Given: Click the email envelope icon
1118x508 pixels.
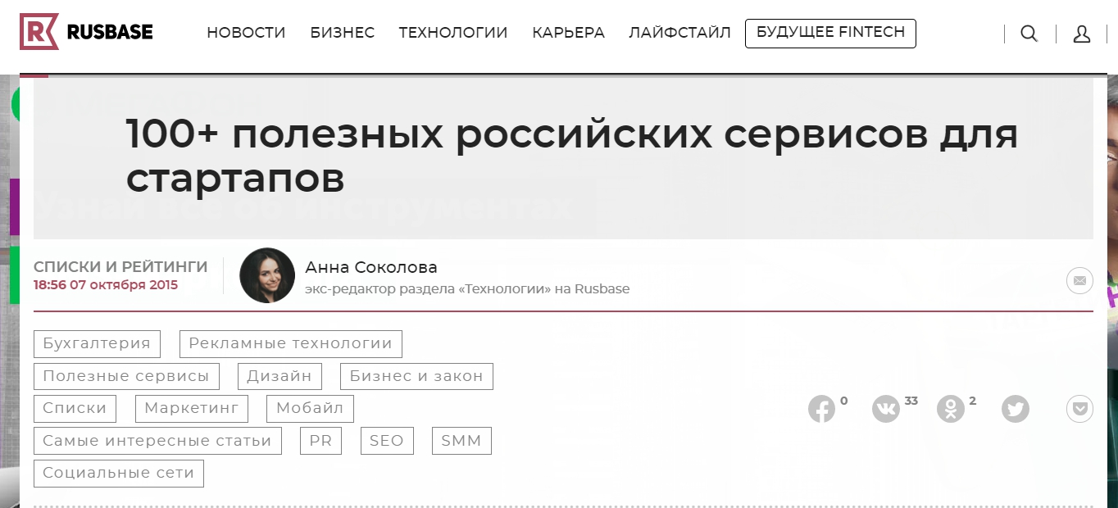Looking at the screenshot, I should [x=1079, y=281].
